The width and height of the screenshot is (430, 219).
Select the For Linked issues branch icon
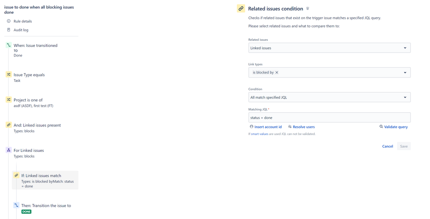click(x=9, y=150)
